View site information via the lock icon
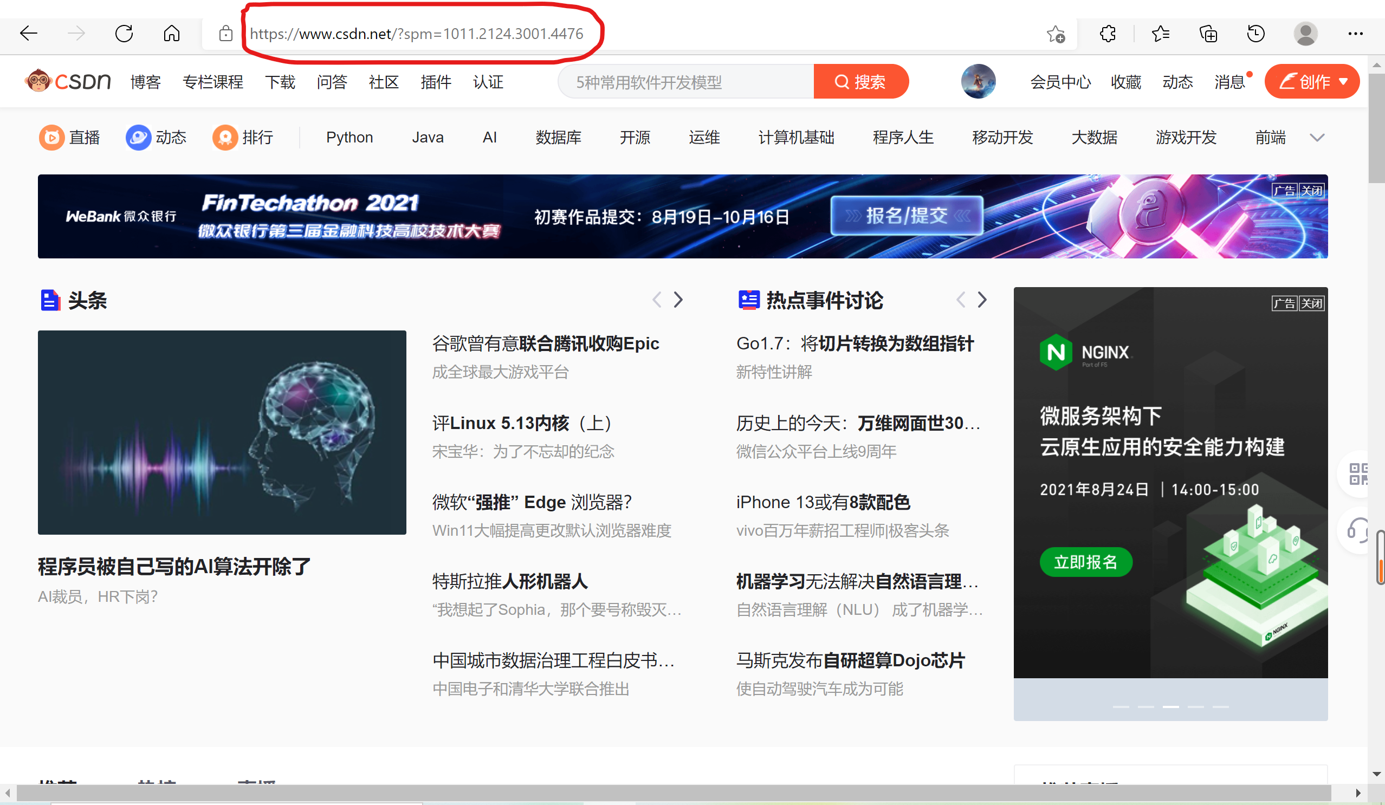The height and width of the screenshot is (805, 1385). 225,34
